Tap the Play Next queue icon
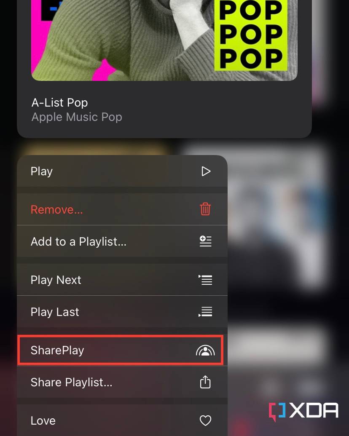 click(x=205, y=280)
